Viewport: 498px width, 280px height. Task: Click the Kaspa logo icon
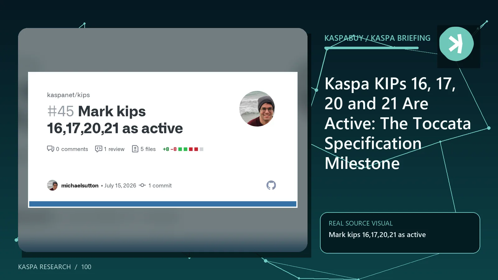[x=456, y=44]
